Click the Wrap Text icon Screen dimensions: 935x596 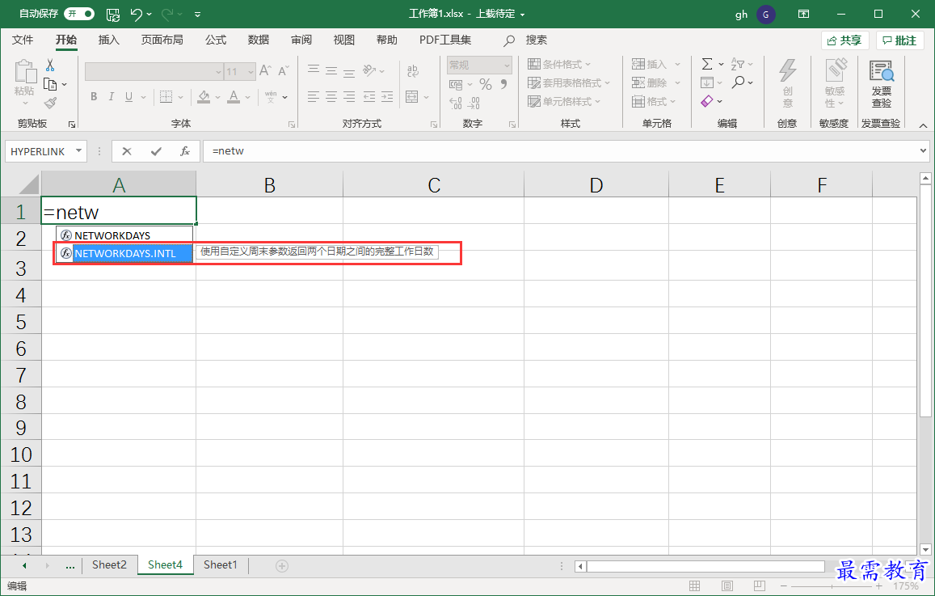pos(412,71)
